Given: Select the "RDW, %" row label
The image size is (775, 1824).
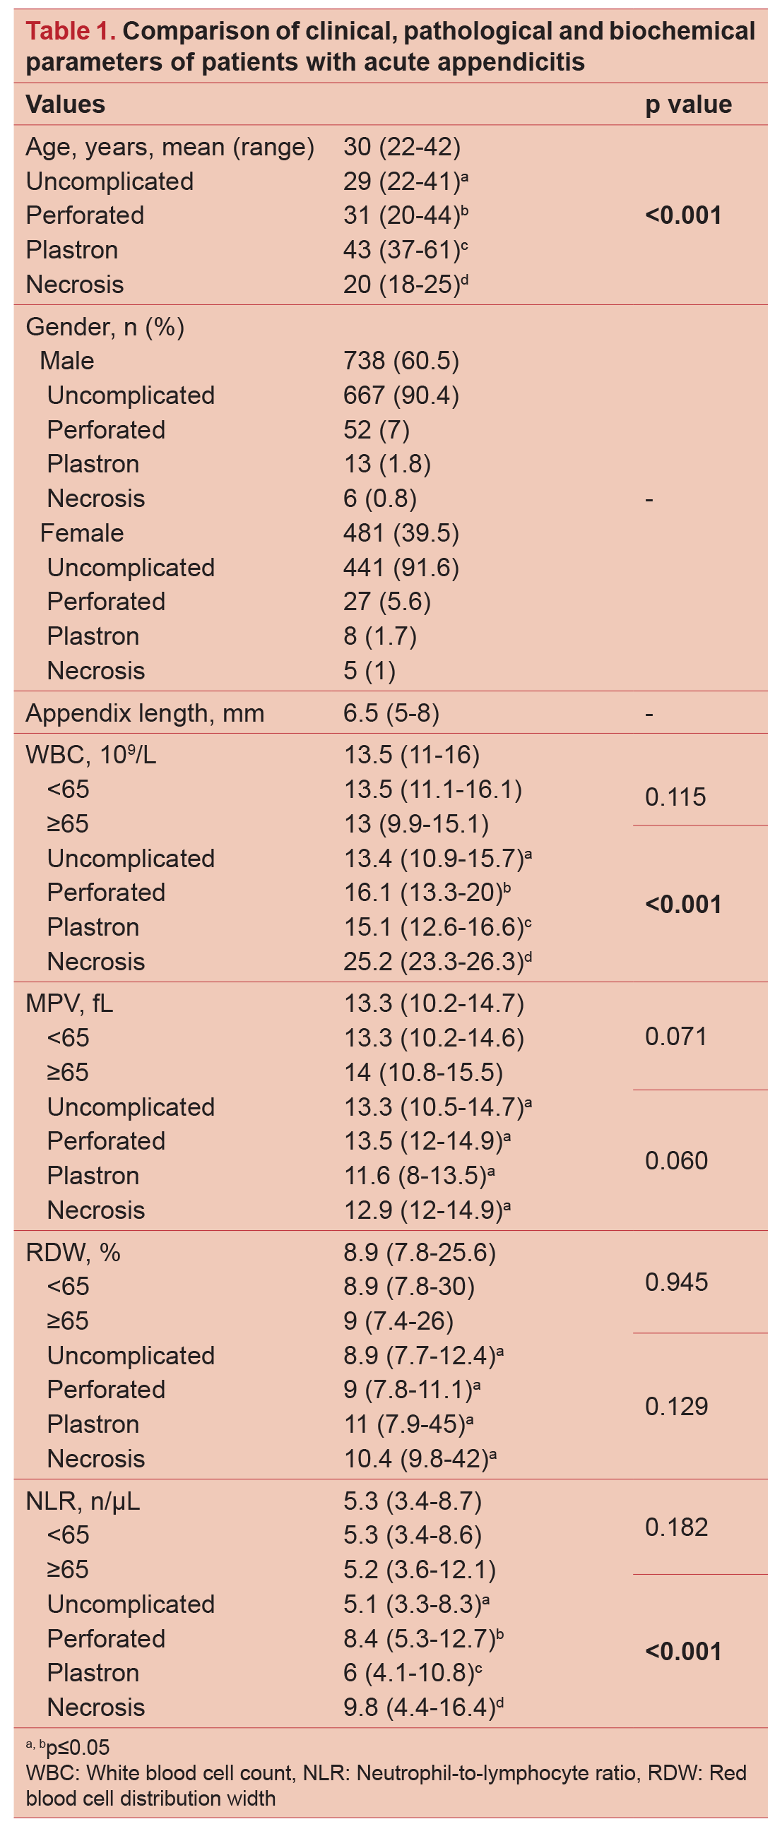Looking at the screenshot, I should [x=73, y=1253].
